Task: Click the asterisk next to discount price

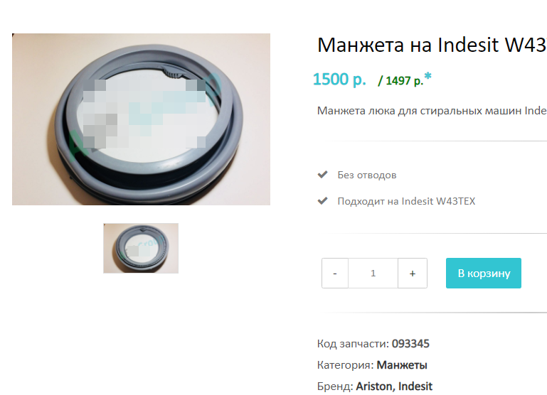Action: 428,76
